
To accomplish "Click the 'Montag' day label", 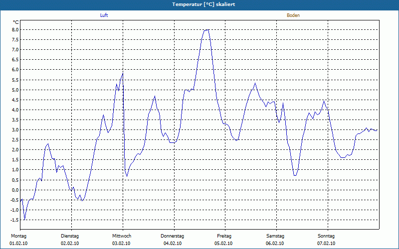I will (18, 236).
